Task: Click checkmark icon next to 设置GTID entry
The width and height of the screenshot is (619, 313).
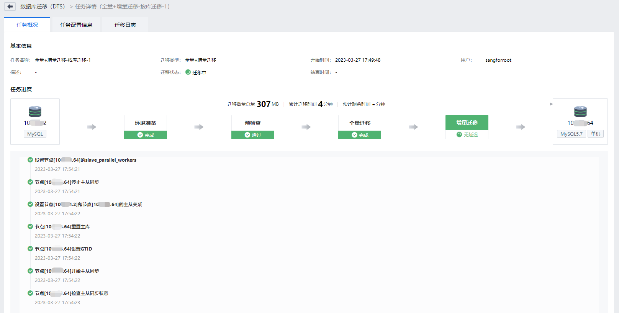Action: (30, 249)
